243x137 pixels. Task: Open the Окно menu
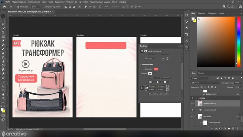click(x=115, y=2)
